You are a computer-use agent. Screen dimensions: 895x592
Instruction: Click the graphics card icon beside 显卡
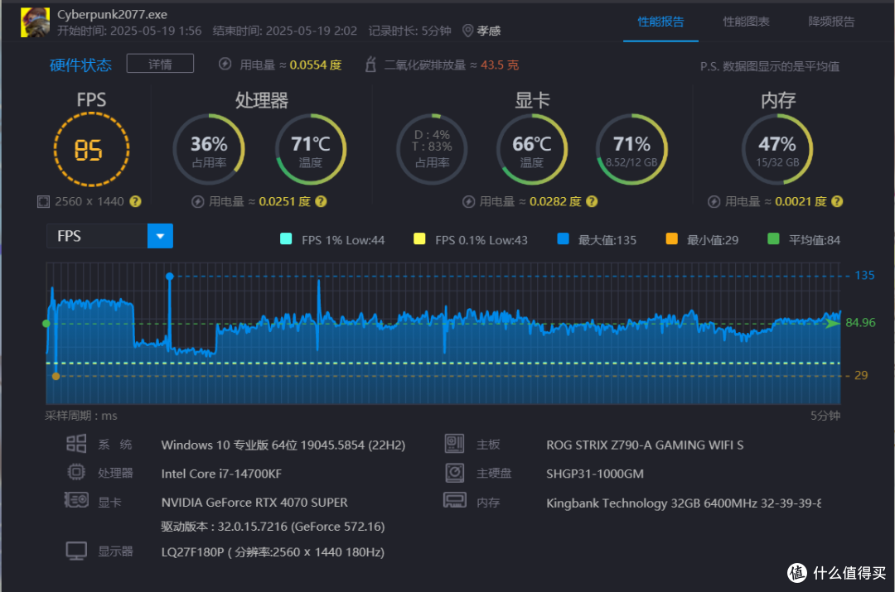tap(76, 500)
